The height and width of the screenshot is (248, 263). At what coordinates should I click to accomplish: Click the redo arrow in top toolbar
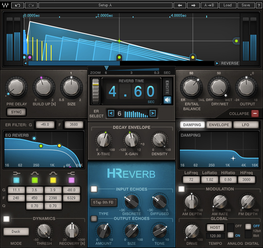point(32,5)
